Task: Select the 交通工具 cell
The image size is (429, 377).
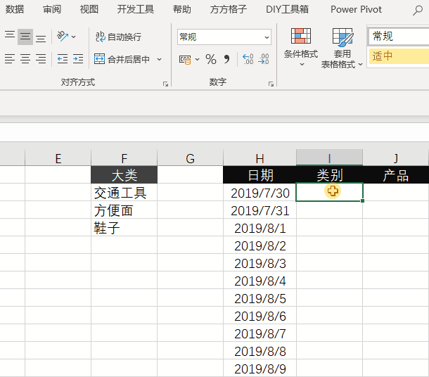Action: [124, 192]
